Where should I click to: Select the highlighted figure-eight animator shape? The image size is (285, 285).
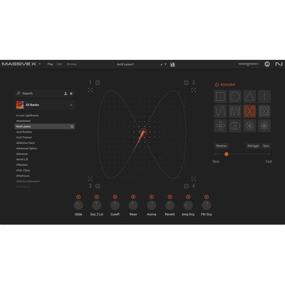point(249,111)
